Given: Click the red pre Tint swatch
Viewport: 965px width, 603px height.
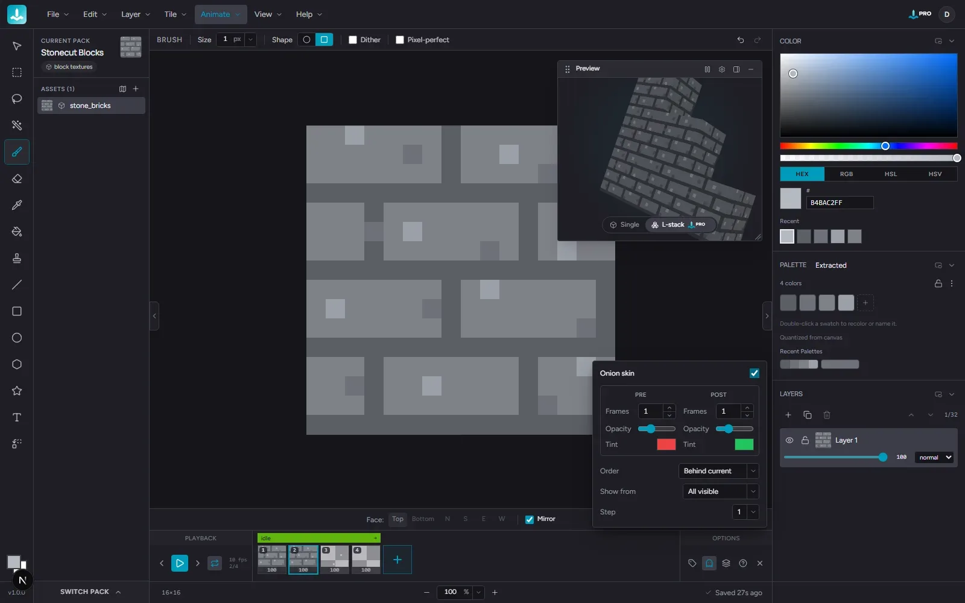Looking at the screenshot, I should (666, 444).
